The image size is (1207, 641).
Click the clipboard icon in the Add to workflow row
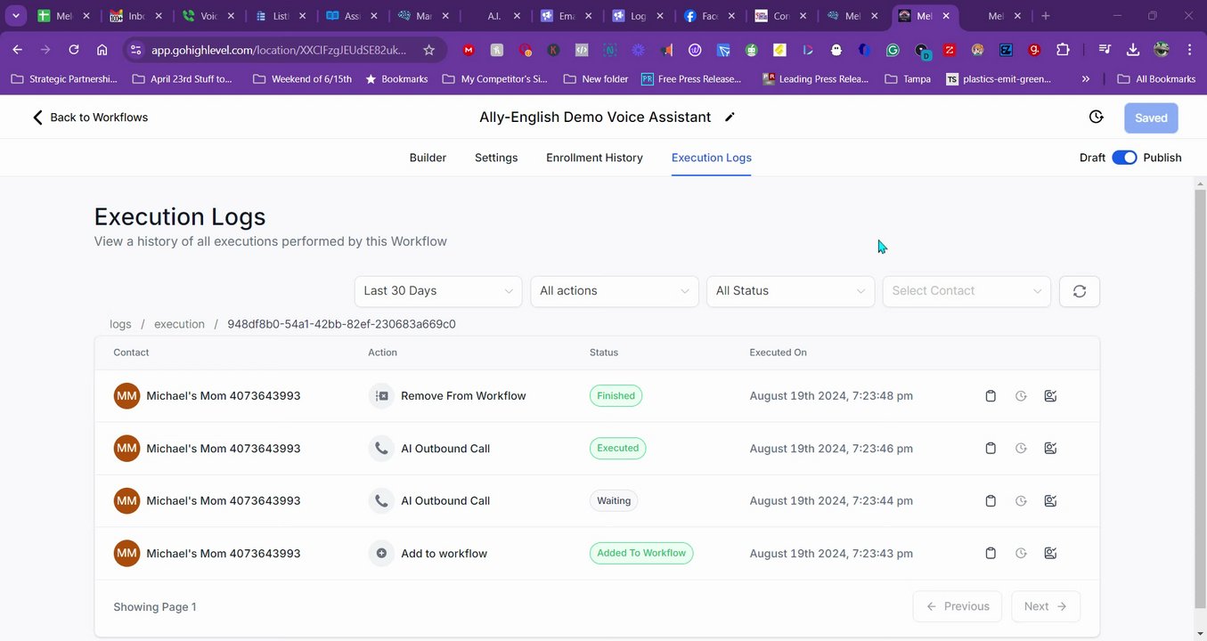(x=991, y=554)
